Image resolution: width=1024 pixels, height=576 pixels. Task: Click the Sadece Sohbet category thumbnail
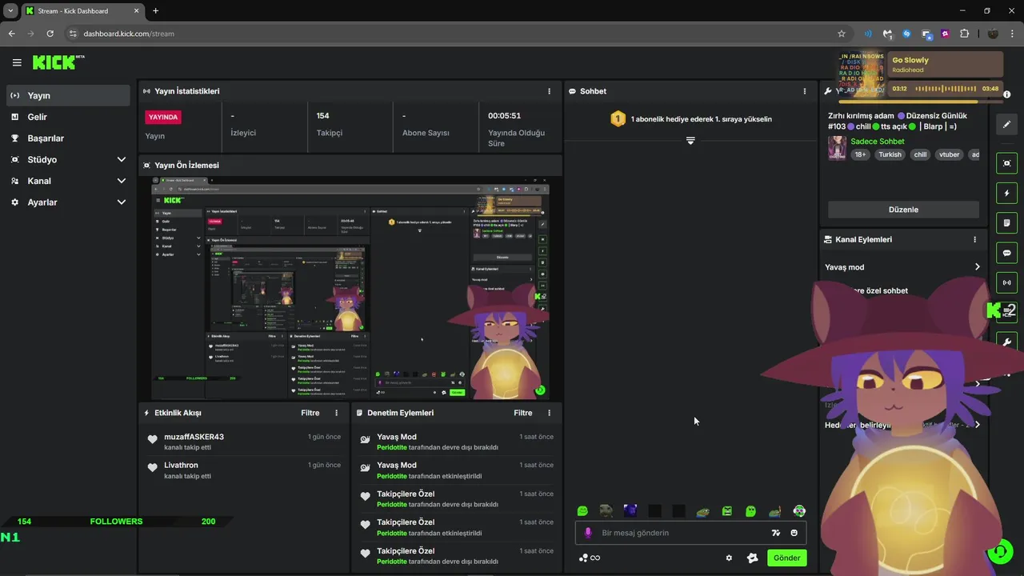837,148
